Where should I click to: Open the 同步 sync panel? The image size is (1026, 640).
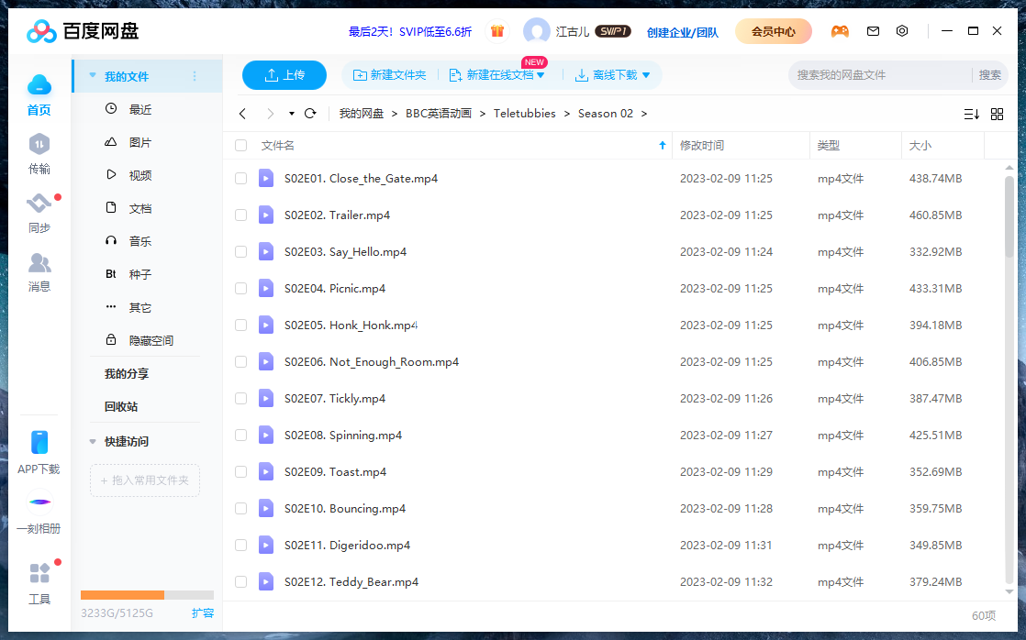[39, 213]
